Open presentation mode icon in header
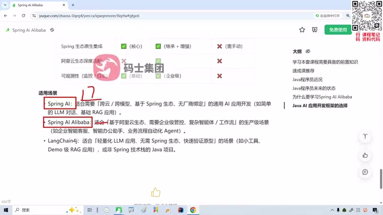Image resolution: width=383 pixels, height=215 pixels. pos(315,30)
